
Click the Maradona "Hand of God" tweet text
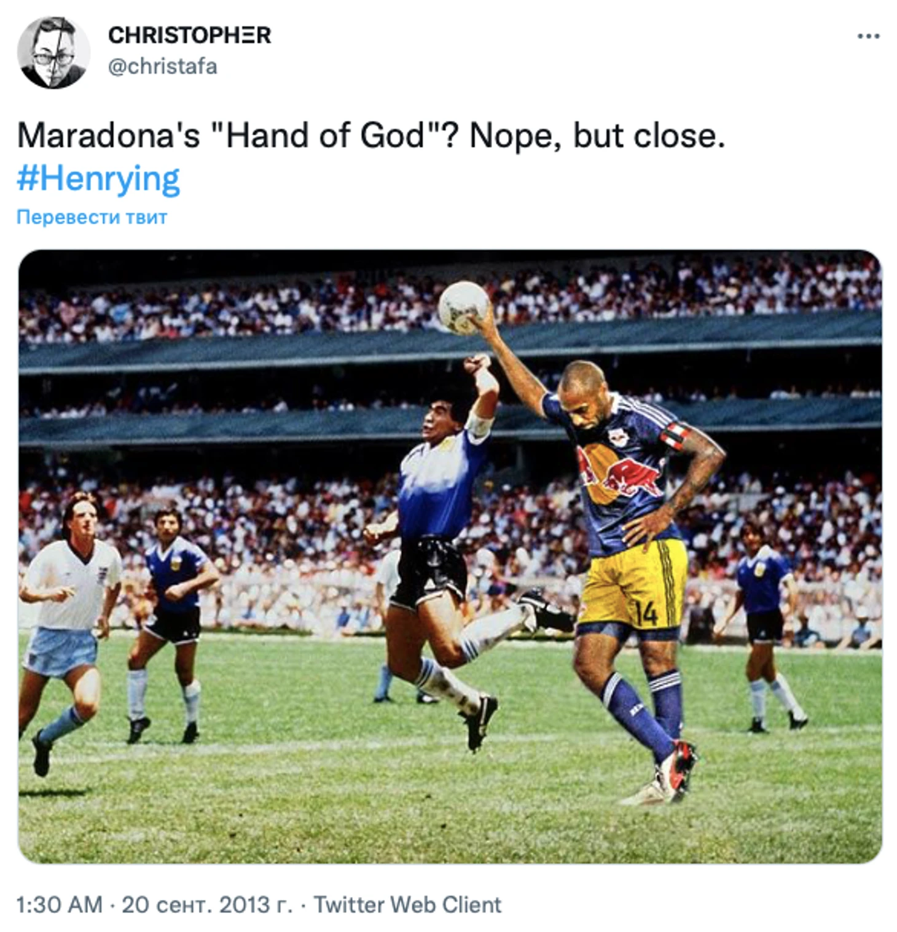click(370, 136)
